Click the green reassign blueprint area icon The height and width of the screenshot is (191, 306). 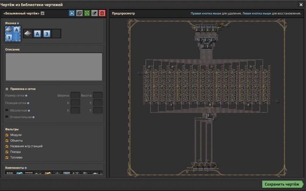[x=87, y=13]
